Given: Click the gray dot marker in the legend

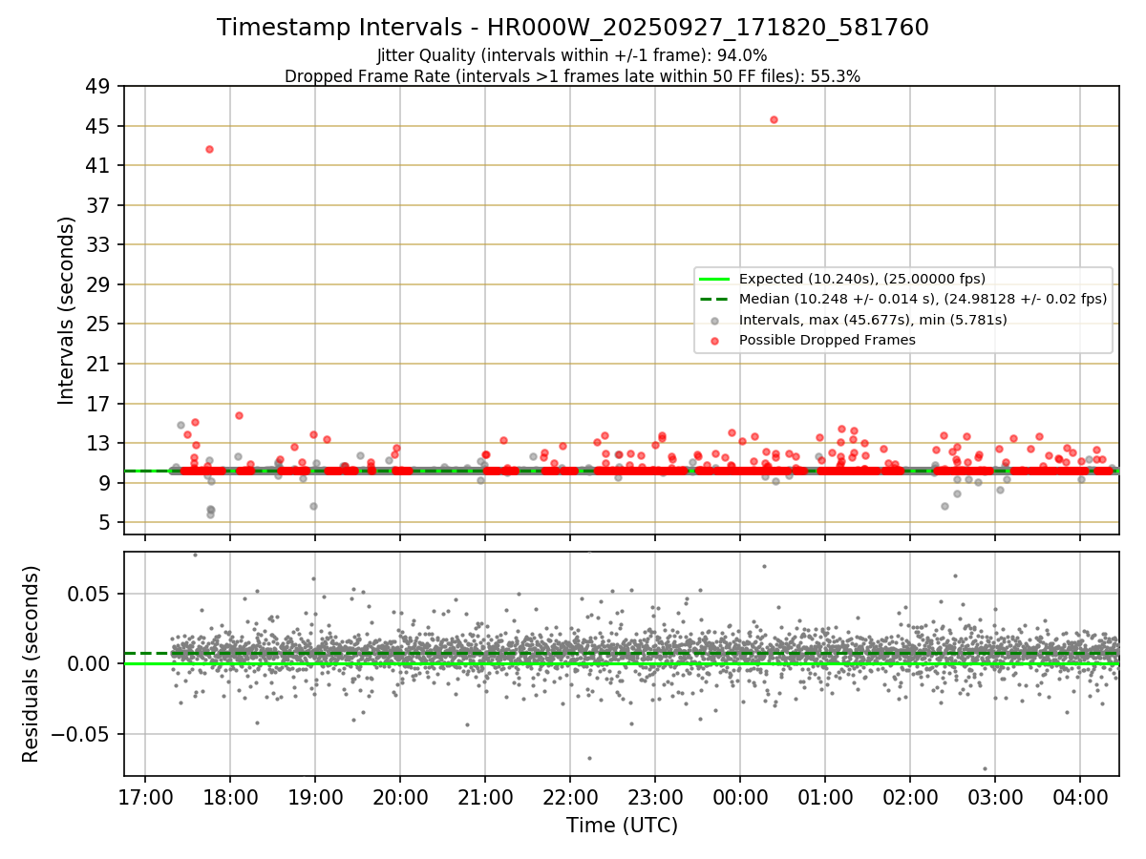Looking at the screenshot, I should [714, 321].
